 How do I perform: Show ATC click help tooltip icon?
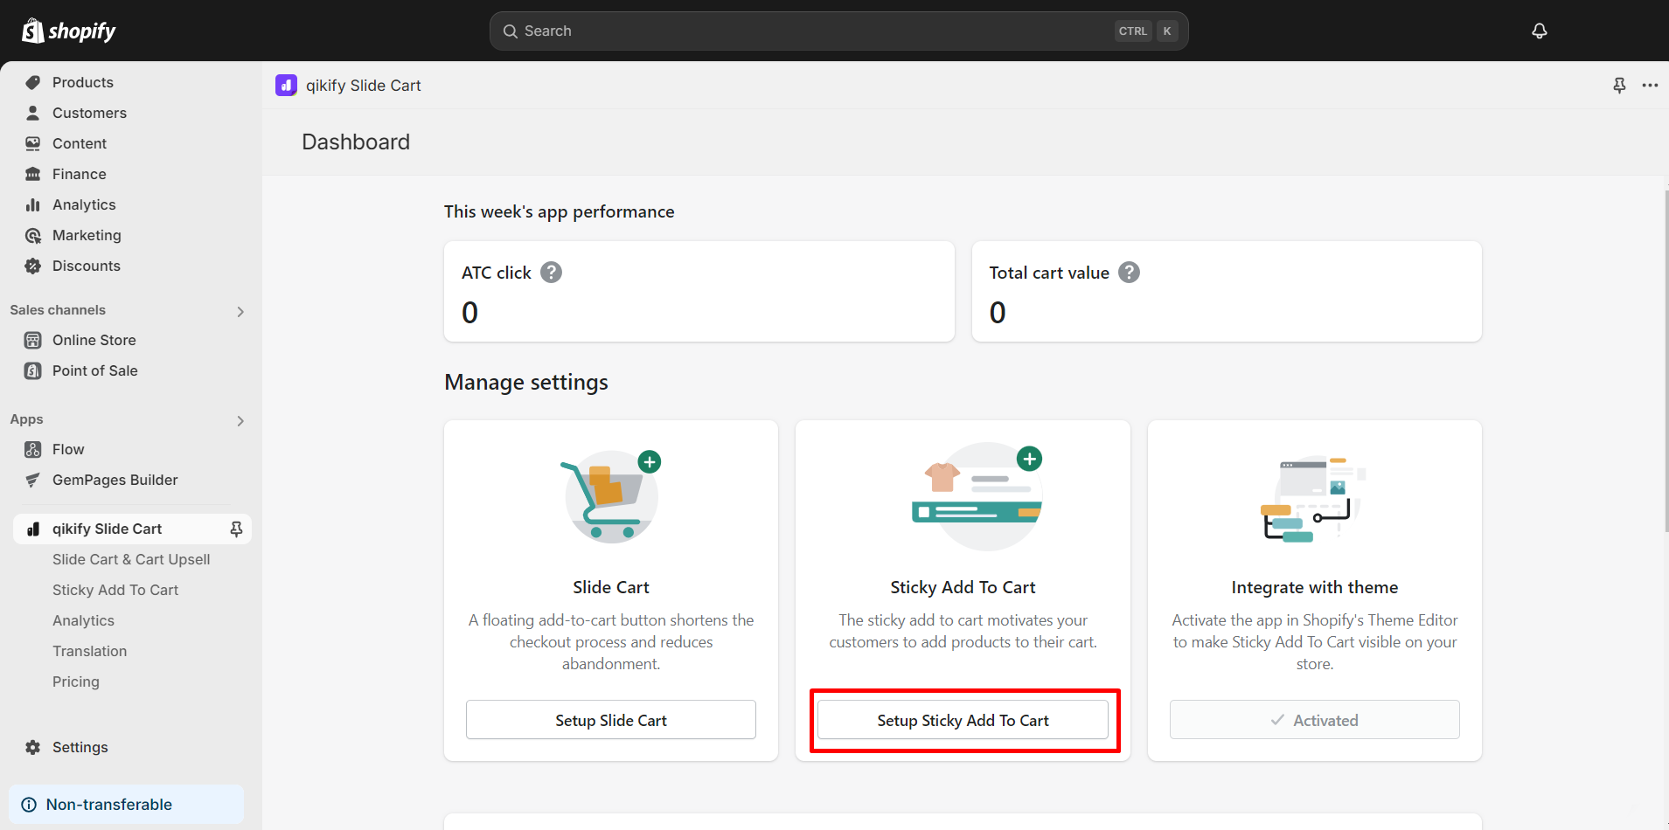pos(551,273)
